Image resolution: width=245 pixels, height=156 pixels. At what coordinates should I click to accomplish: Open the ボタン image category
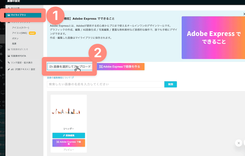click(15, 38)
